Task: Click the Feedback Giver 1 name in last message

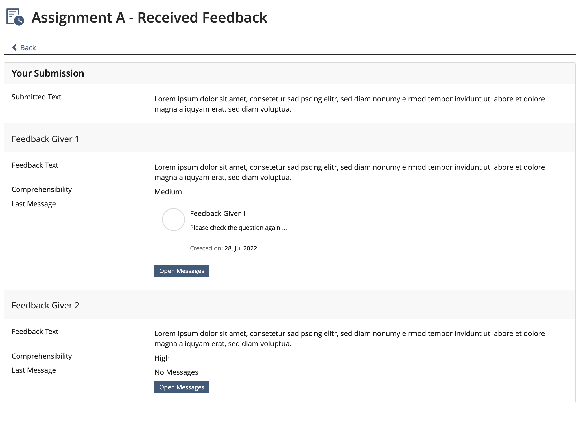Action: 218,213
